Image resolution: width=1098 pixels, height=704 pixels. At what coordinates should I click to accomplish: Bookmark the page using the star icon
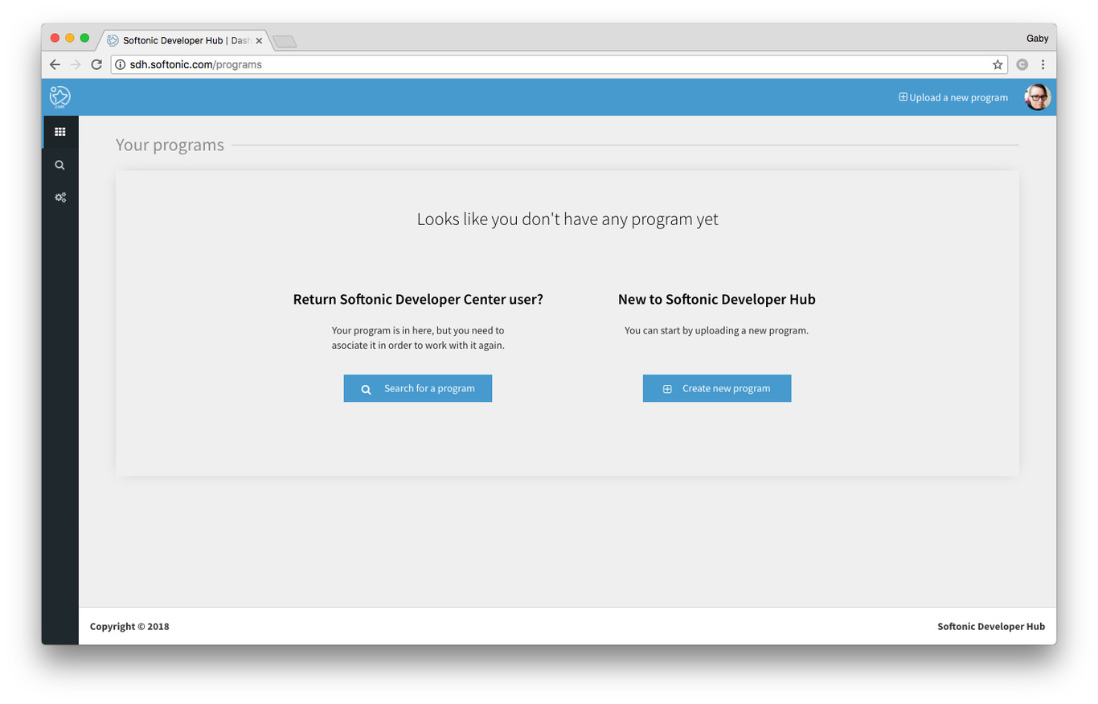pos(997,64)
